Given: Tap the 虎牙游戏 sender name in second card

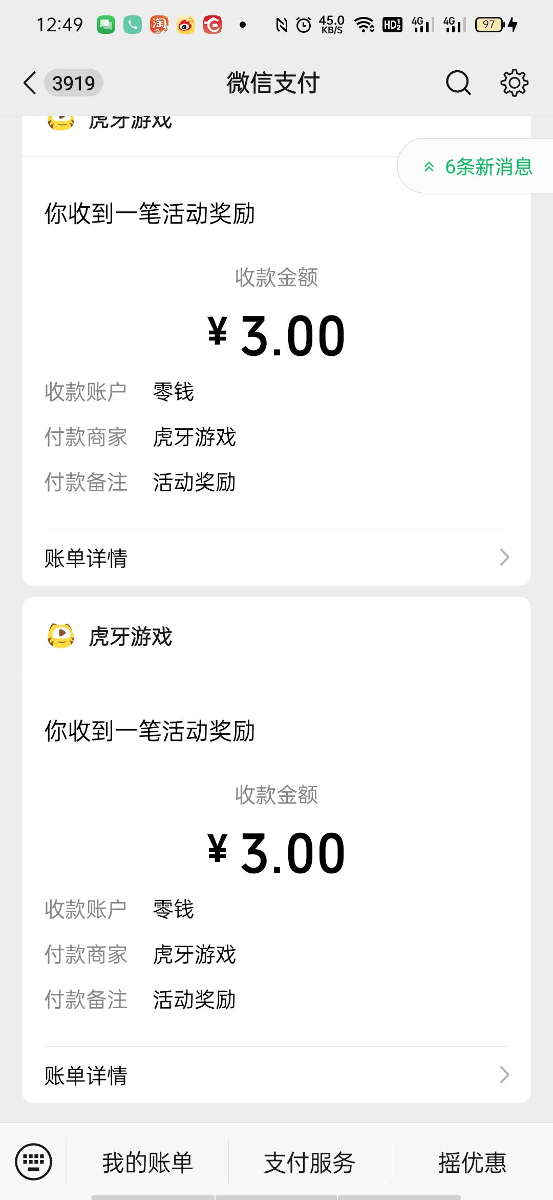Looking at the screenshot, I should pyautogui.click(x=131, y=636).
